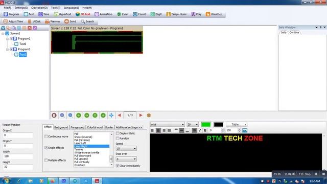Viewport: 327px width, 184px height.
Task: Open the Operation menu
Action: point(39,8)
